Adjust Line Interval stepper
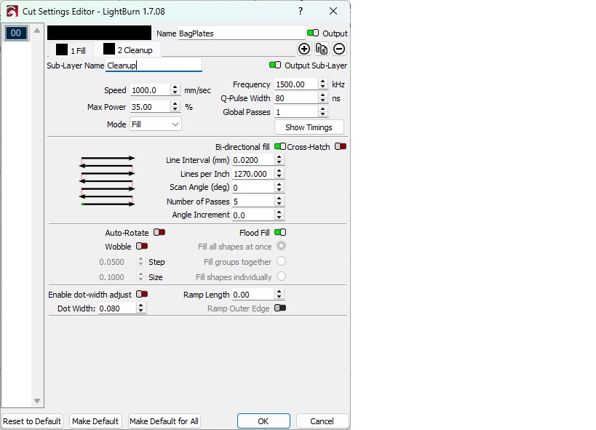The image size is (596, 430). pos(279,159)
